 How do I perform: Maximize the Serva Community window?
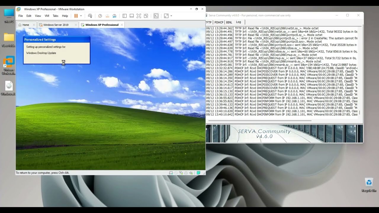pos(348,15)
